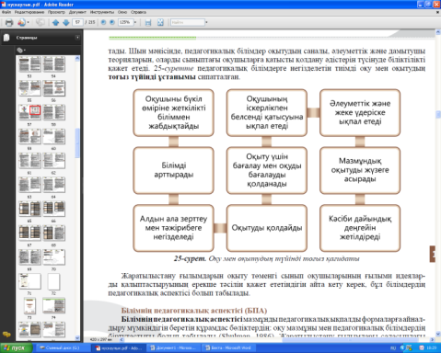
Task: Select page 59 thumbnail
Action: [x=29, y=136]
